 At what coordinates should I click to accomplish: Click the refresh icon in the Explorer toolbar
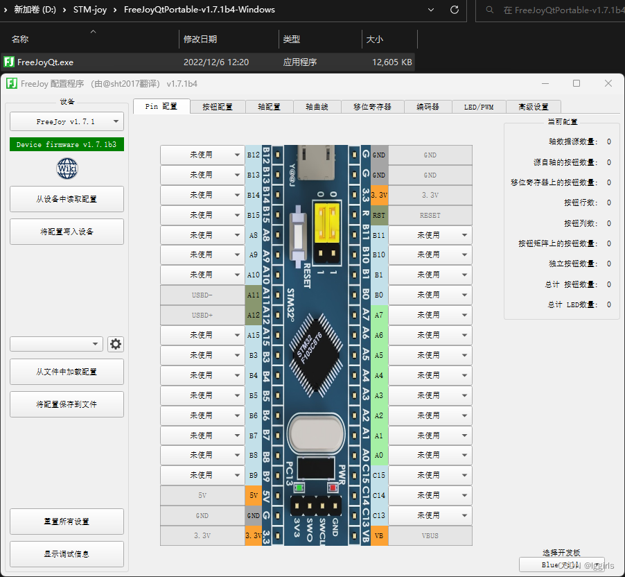[x=455, y=10]
